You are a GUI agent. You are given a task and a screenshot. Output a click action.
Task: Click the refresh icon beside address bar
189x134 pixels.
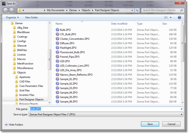(137, 10)
